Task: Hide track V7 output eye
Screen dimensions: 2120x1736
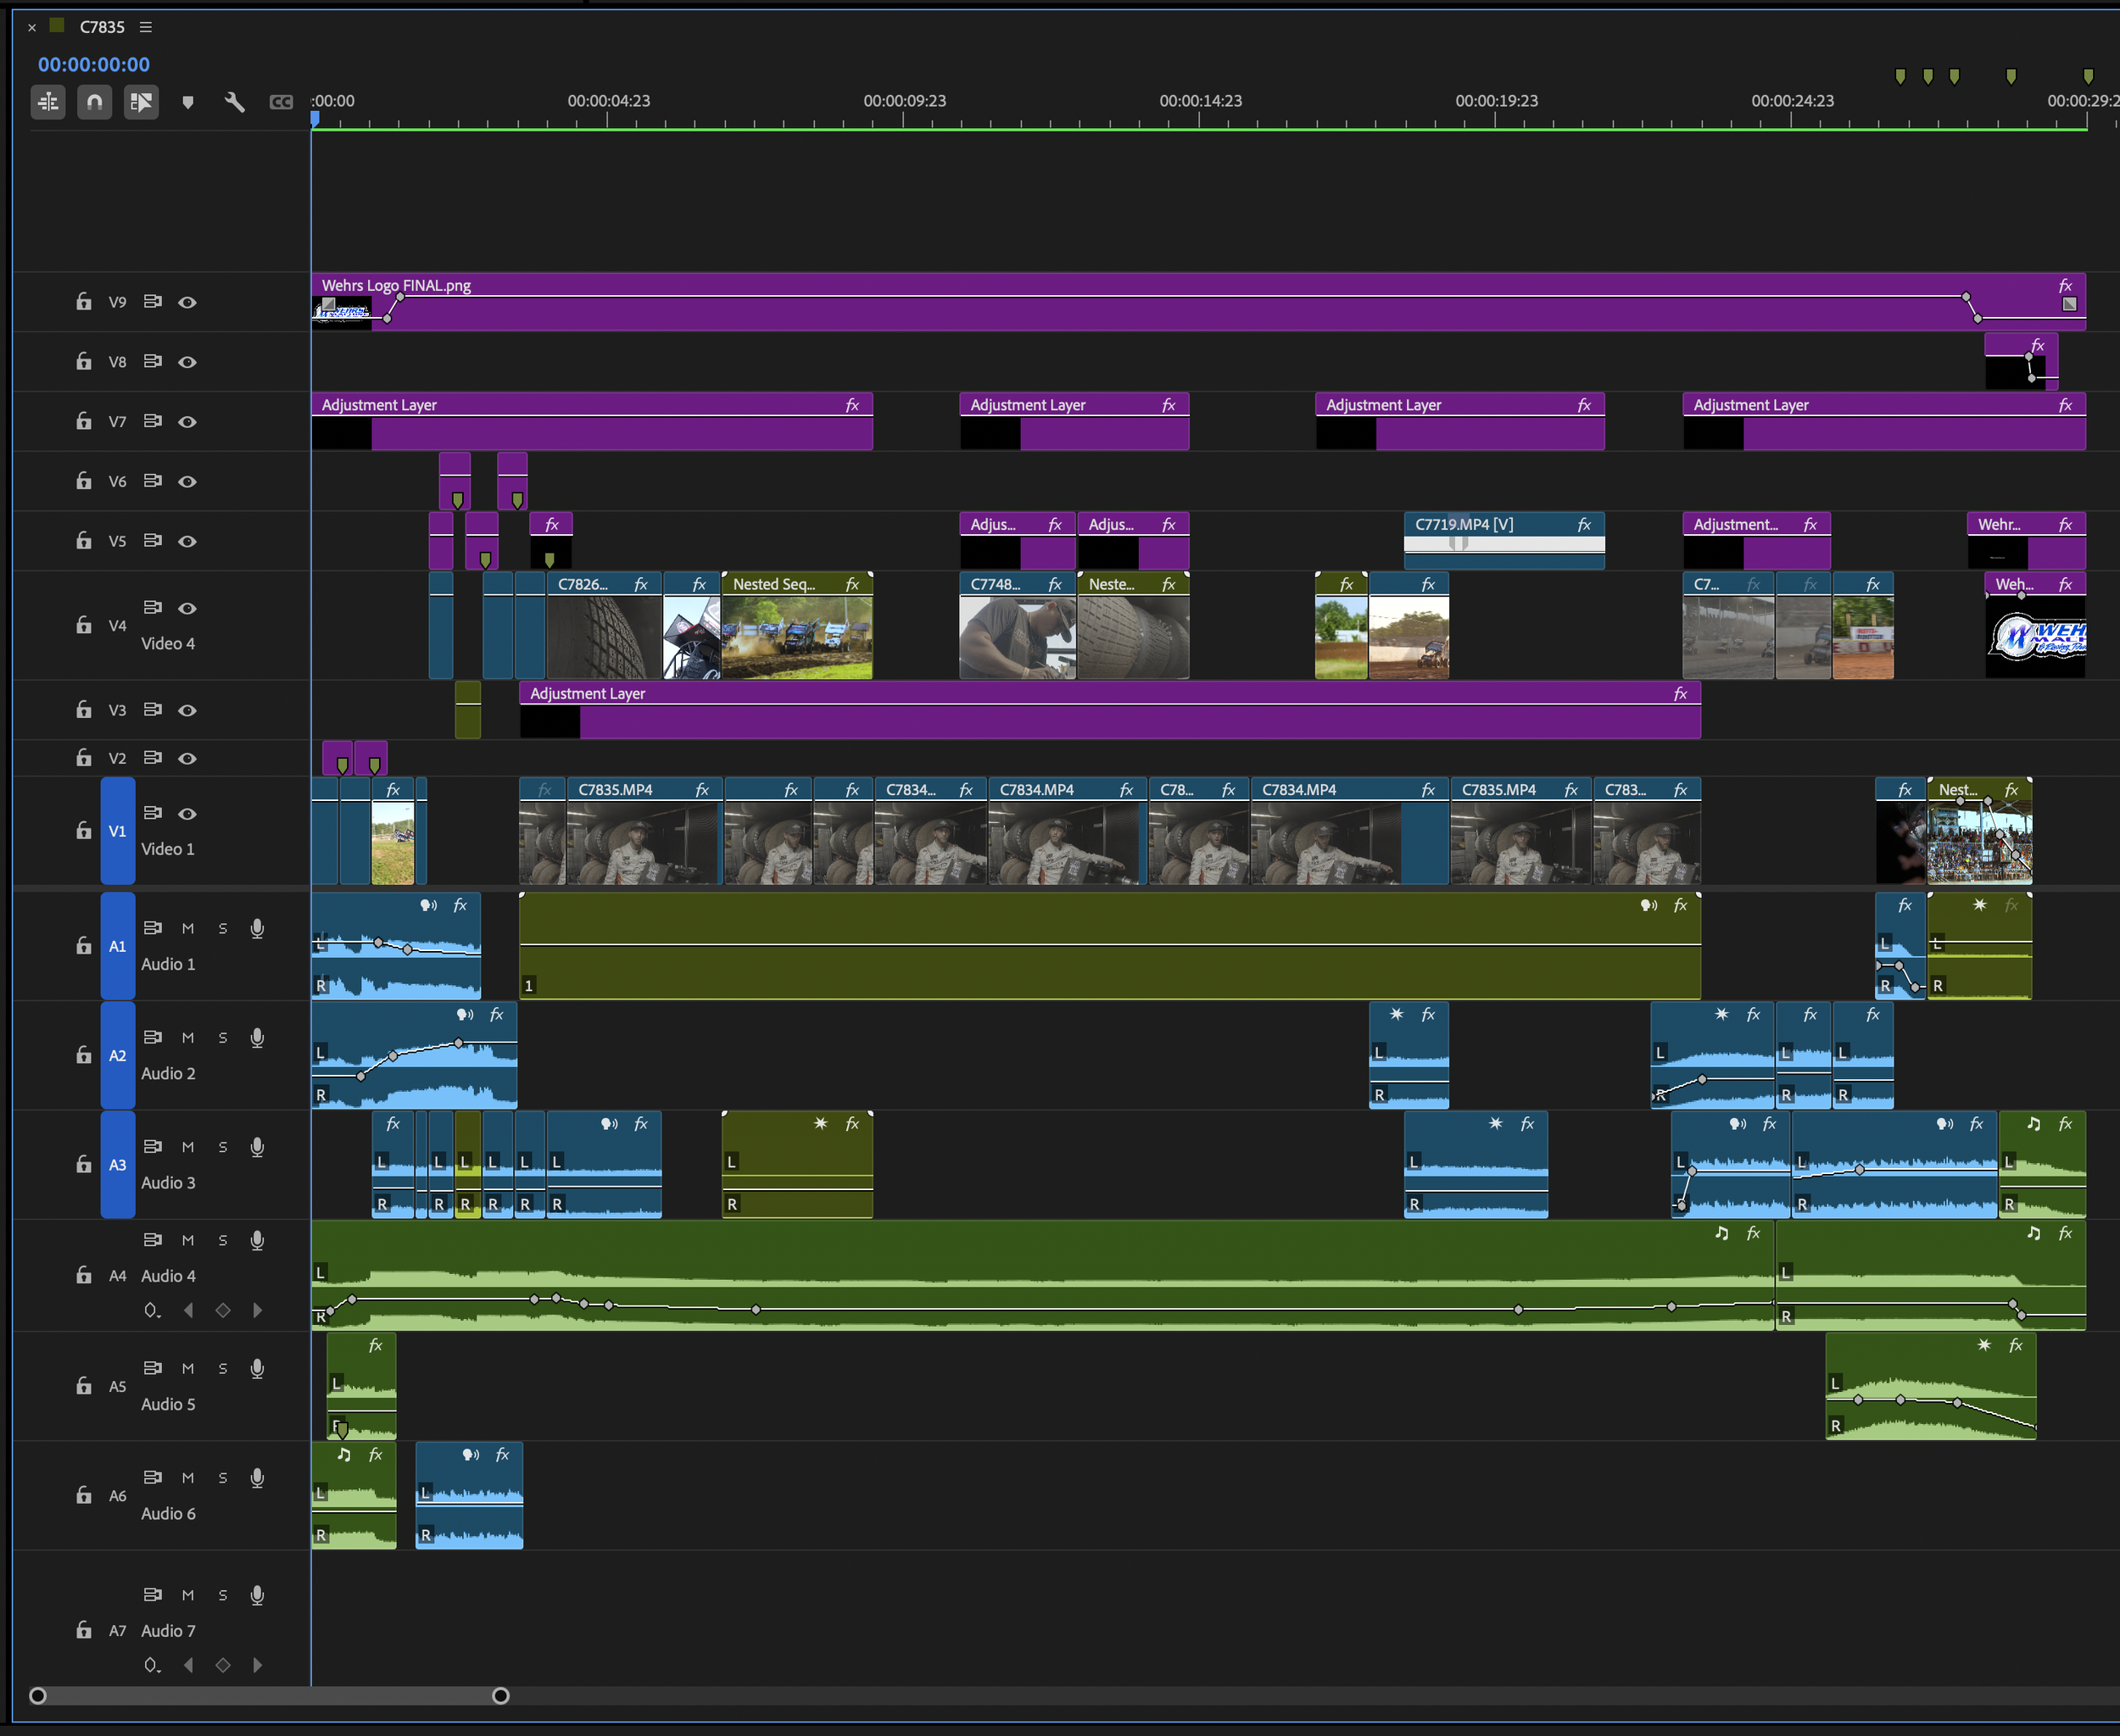Action: point(187,422)
